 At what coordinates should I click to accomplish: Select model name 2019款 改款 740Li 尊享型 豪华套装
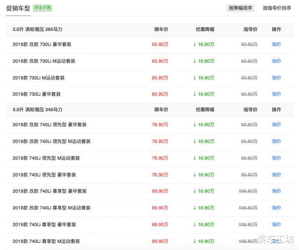point(50,191)
